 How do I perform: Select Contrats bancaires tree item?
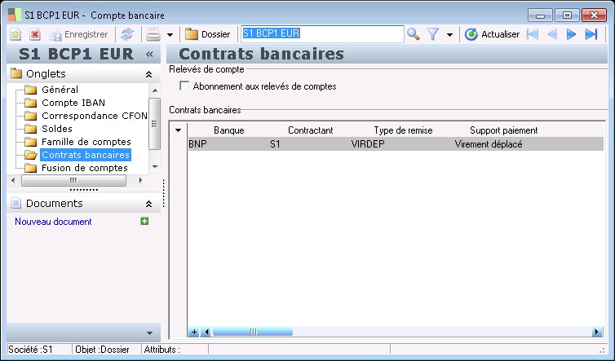pos(86,155)
